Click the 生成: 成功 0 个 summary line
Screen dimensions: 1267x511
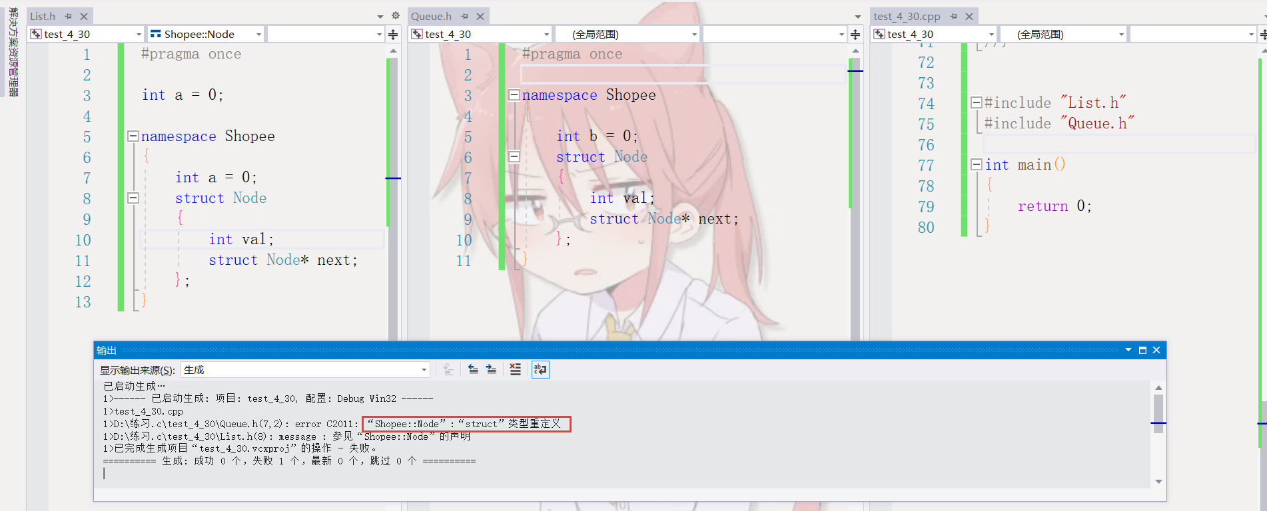pos(289,460)
